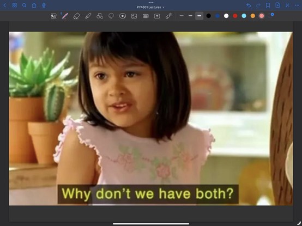Go back using the left chevron
The height and width of the screenshot is (226, 302).
click(x=5, y=5)
